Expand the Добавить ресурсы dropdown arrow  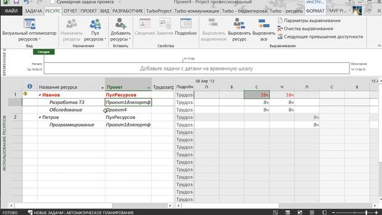(x=130, y=39)
